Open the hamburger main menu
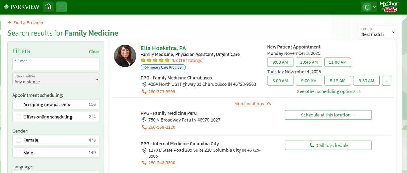Image resolution: width=407 pixels, height=173 pixels. pos(61,7)
